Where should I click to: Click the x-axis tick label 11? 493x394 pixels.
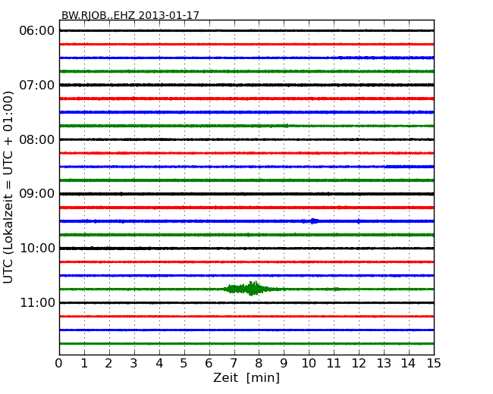tap(334, 364)
